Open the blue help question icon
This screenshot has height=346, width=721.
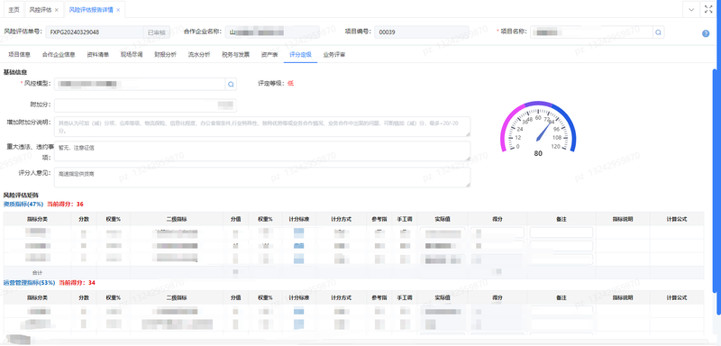point(706,33)
